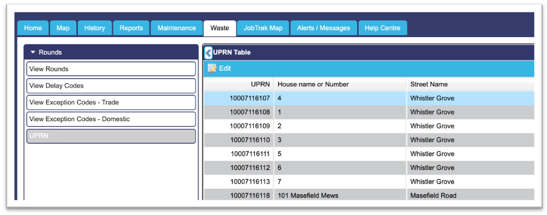Image resolution: width=547 pixels, height=215 pixels.
Task: Select UPRN cell 10007116107
Action: [x=239, y=98]
